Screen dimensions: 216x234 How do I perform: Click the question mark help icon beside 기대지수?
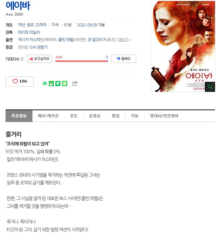pos(22,59)
